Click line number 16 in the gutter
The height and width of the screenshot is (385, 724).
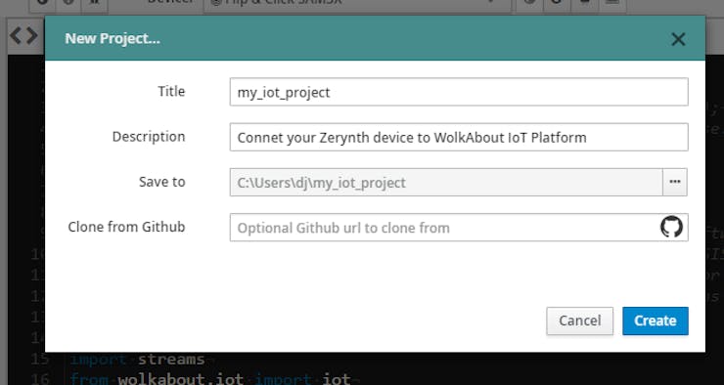[40, 379]
